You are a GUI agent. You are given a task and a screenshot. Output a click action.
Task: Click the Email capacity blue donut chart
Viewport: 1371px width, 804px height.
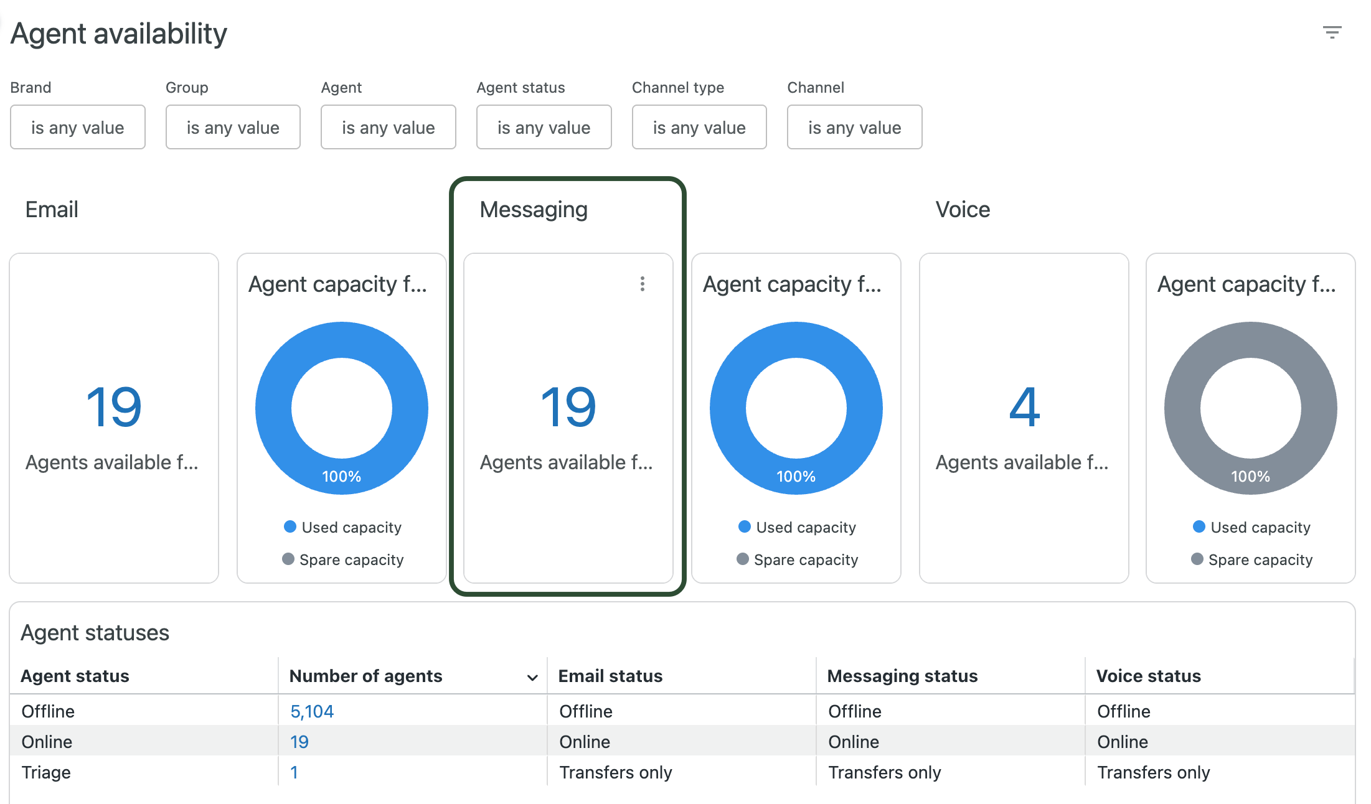click(x=342, y=476)
